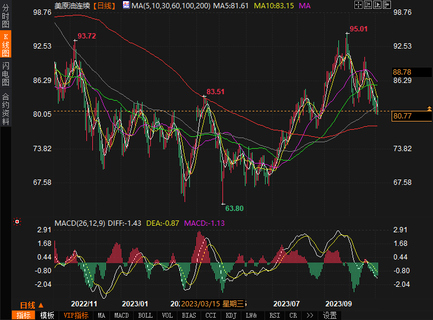433x320 pixels.
Task: Open the 日线 period selector with orange triangle
Action: [32, 305]
